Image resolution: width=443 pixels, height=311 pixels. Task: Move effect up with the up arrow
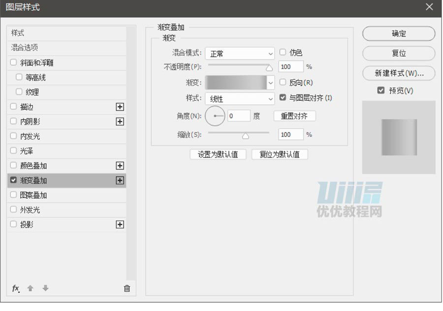pos(30,288)
